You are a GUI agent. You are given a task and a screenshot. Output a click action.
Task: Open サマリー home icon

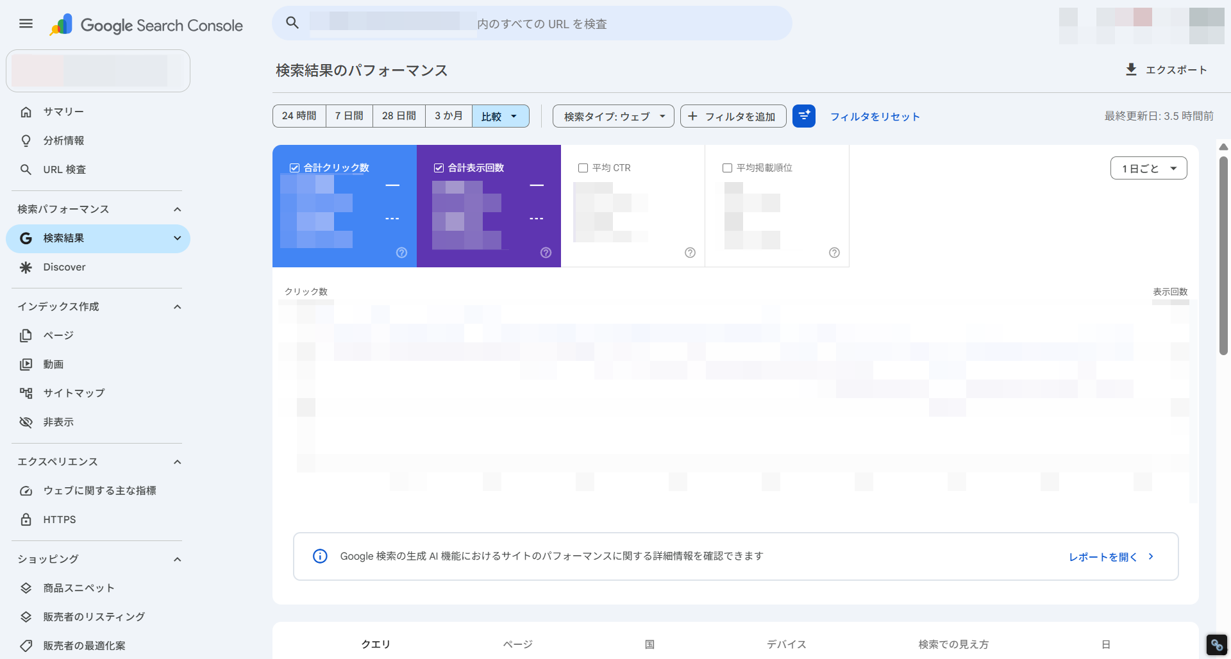[x=26, y=112]
